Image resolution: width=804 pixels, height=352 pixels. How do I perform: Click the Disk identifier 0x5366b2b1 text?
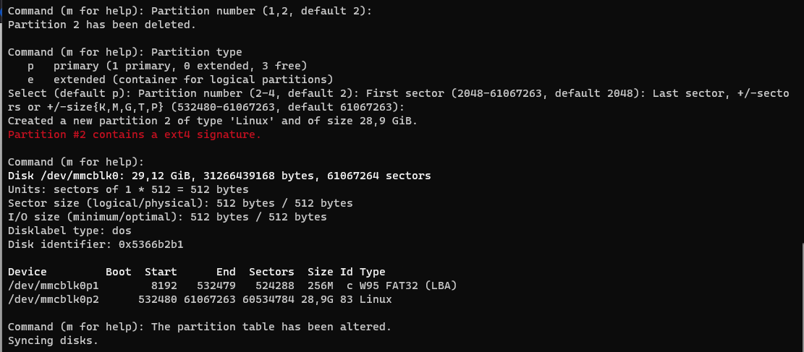(106, 244)
